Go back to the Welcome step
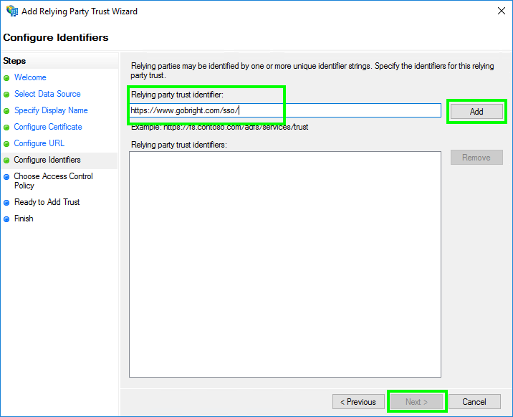Screen dimensions: 513x417 point(30,77)
